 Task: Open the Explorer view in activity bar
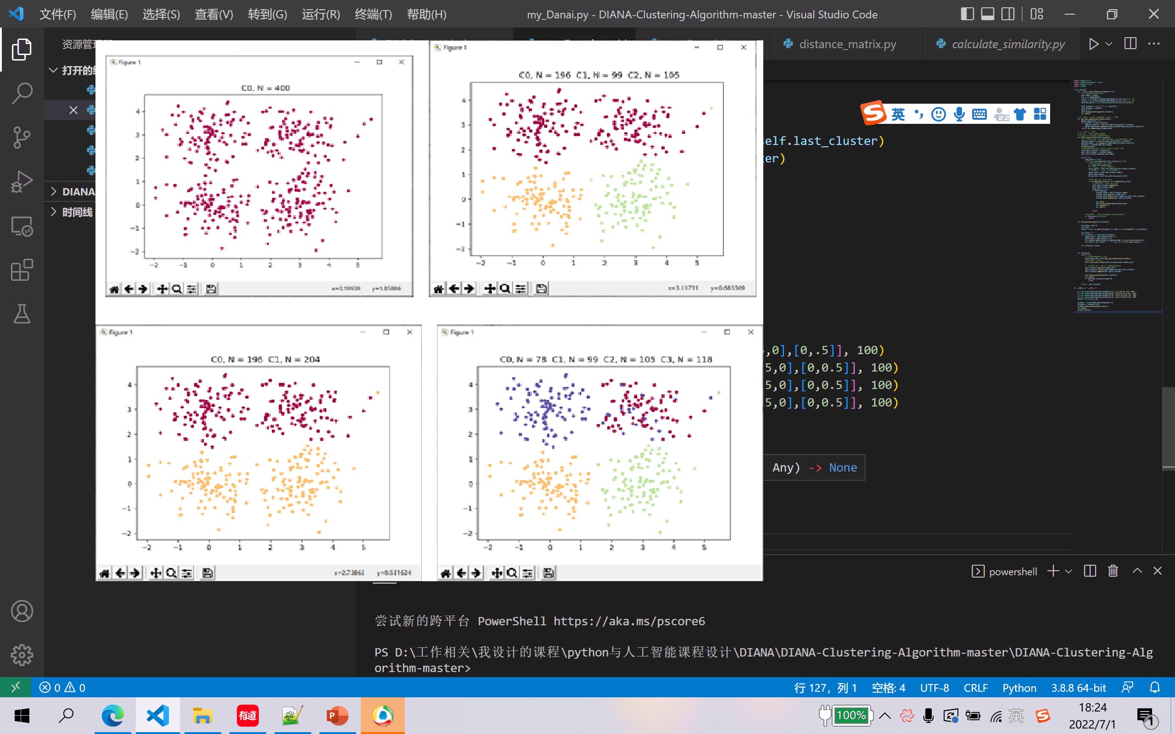point(22,49)
